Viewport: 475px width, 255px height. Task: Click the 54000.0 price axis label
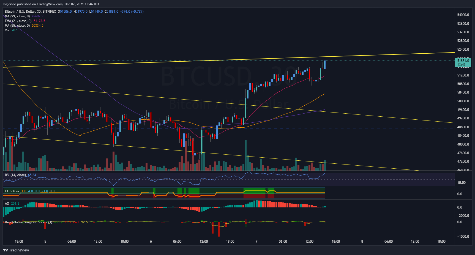coord(463,15)
